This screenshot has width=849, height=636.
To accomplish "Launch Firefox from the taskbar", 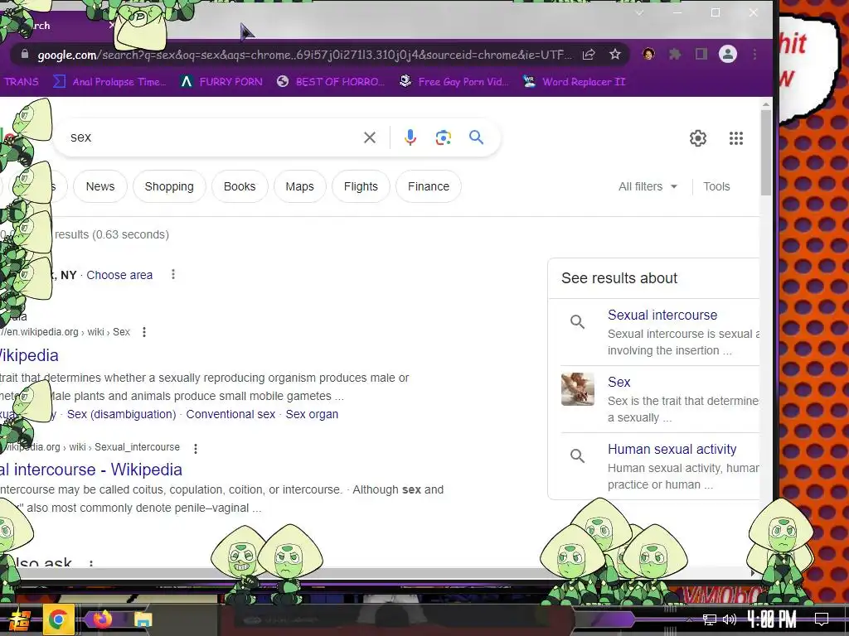I will click(102, 619).
